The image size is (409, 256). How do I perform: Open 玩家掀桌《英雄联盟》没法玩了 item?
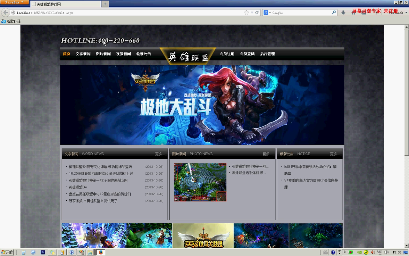click(x=93, y=201)
